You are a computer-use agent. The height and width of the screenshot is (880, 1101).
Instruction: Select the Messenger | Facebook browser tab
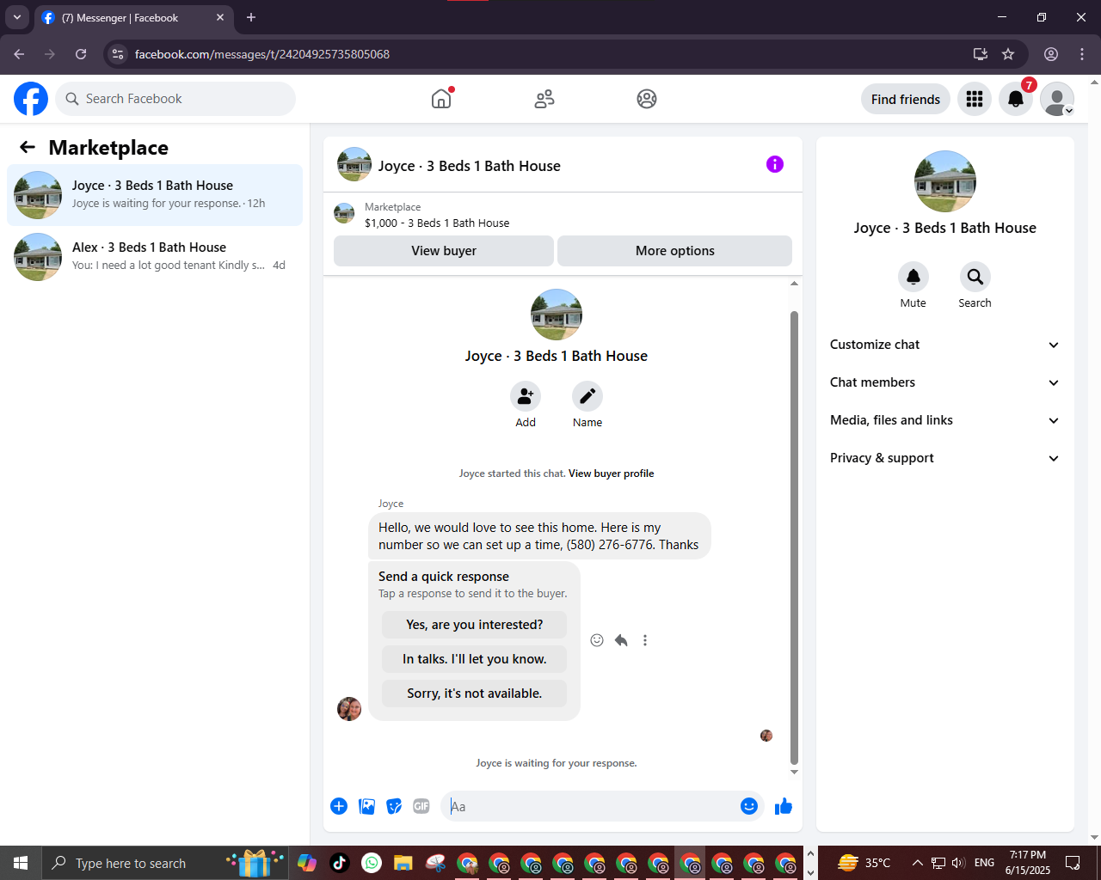click(x=133, y=17)
